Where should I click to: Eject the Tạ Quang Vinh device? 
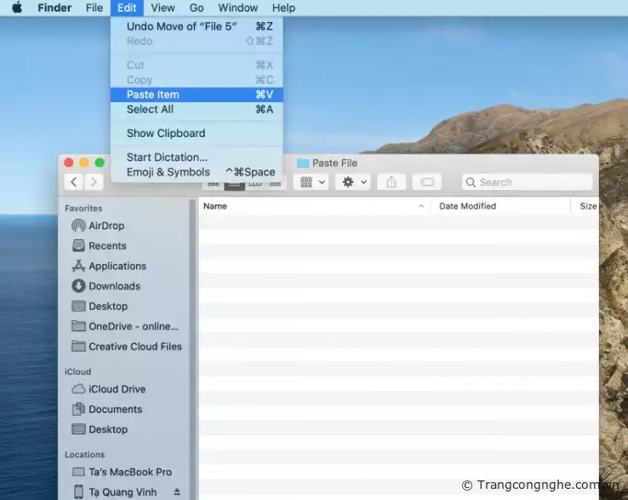point(177,492)
